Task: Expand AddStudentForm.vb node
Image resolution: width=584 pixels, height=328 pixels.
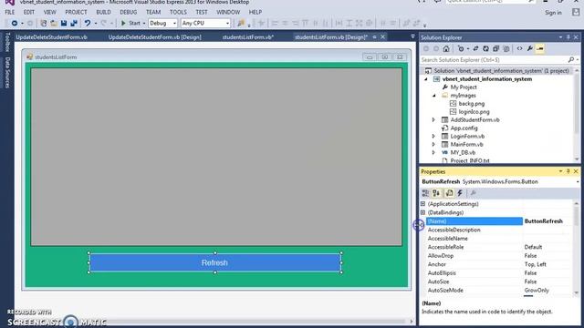Action: (433, 119)
